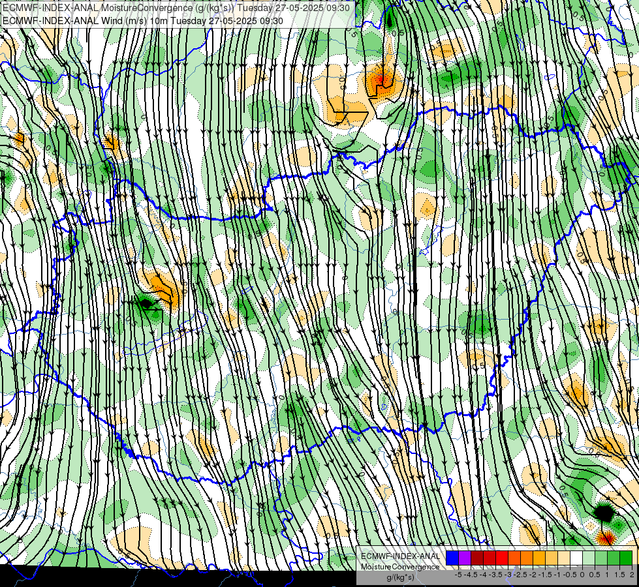Click the -3.5 legend tick label
This screenshot has width=639, height=587.
click(x=495, y=575)
